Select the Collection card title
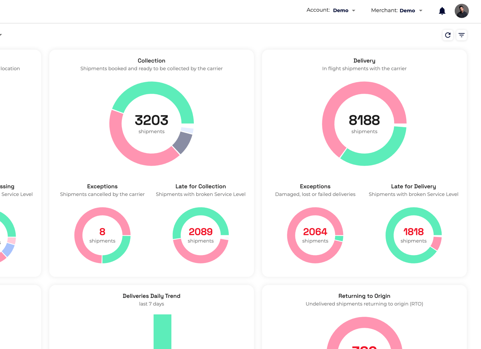 pyautogui.click(x=151, y=60)
